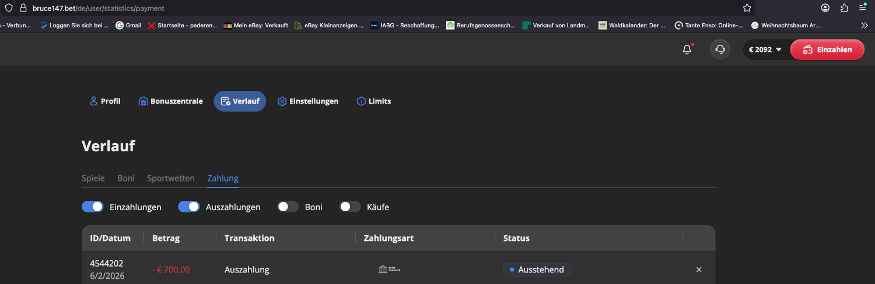Viewport: 875px width, 284px height.
Task: Enable the Käufe toggle
Action: (350, 207)
